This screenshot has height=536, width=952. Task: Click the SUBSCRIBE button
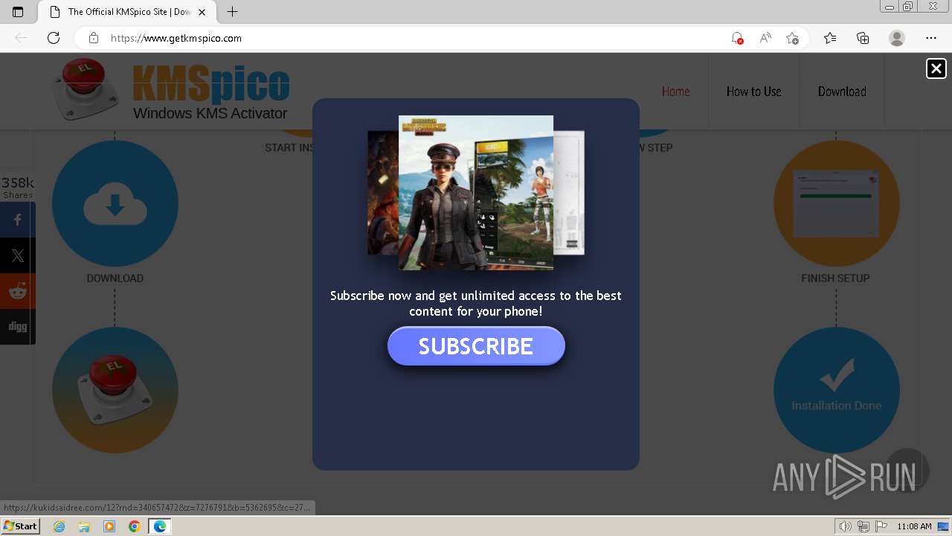tap(476, 346)
